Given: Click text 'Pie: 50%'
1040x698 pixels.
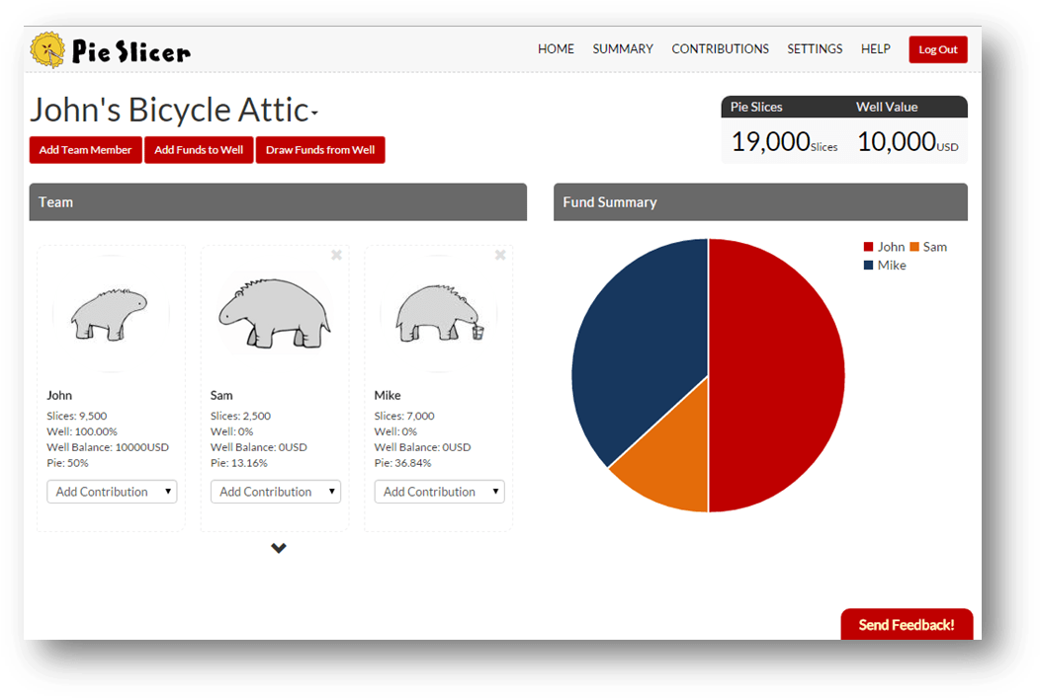Looking at the screenshot, I should (x=67, y=463).
